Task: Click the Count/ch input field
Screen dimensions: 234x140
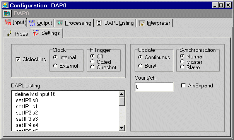Action: (x=154, y=87)
